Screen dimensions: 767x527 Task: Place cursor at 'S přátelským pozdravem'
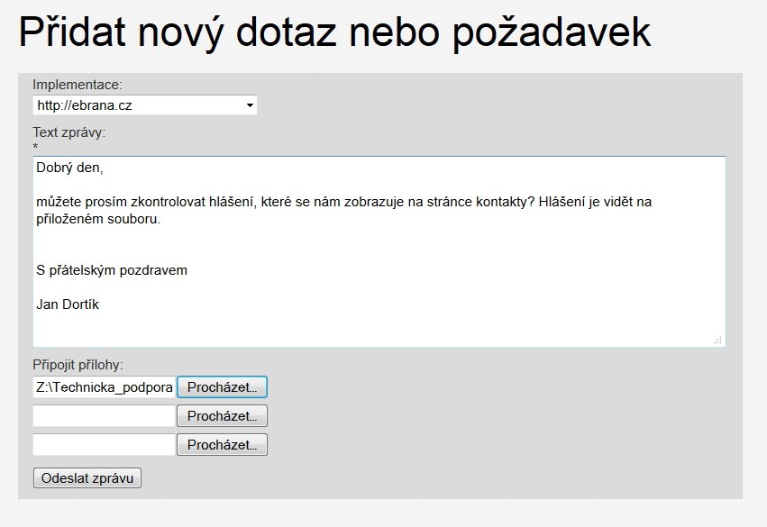click(x=112, y=270)
